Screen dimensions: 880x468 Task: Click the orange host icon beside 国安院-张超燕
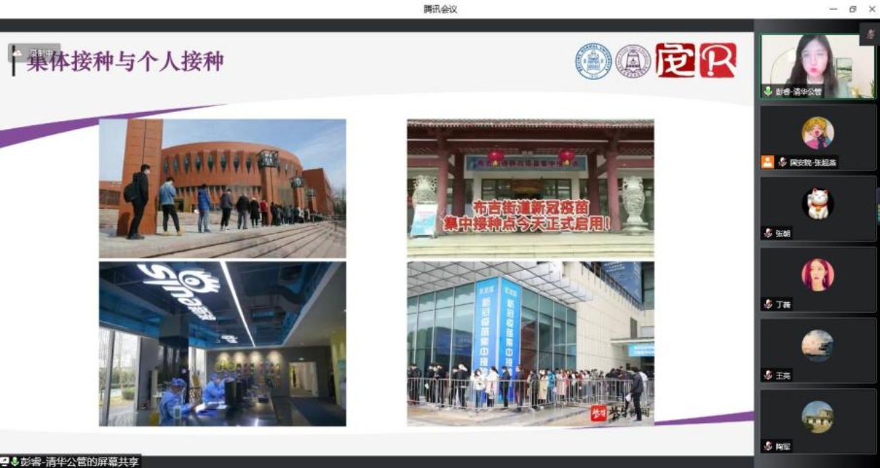click(767, 162)
